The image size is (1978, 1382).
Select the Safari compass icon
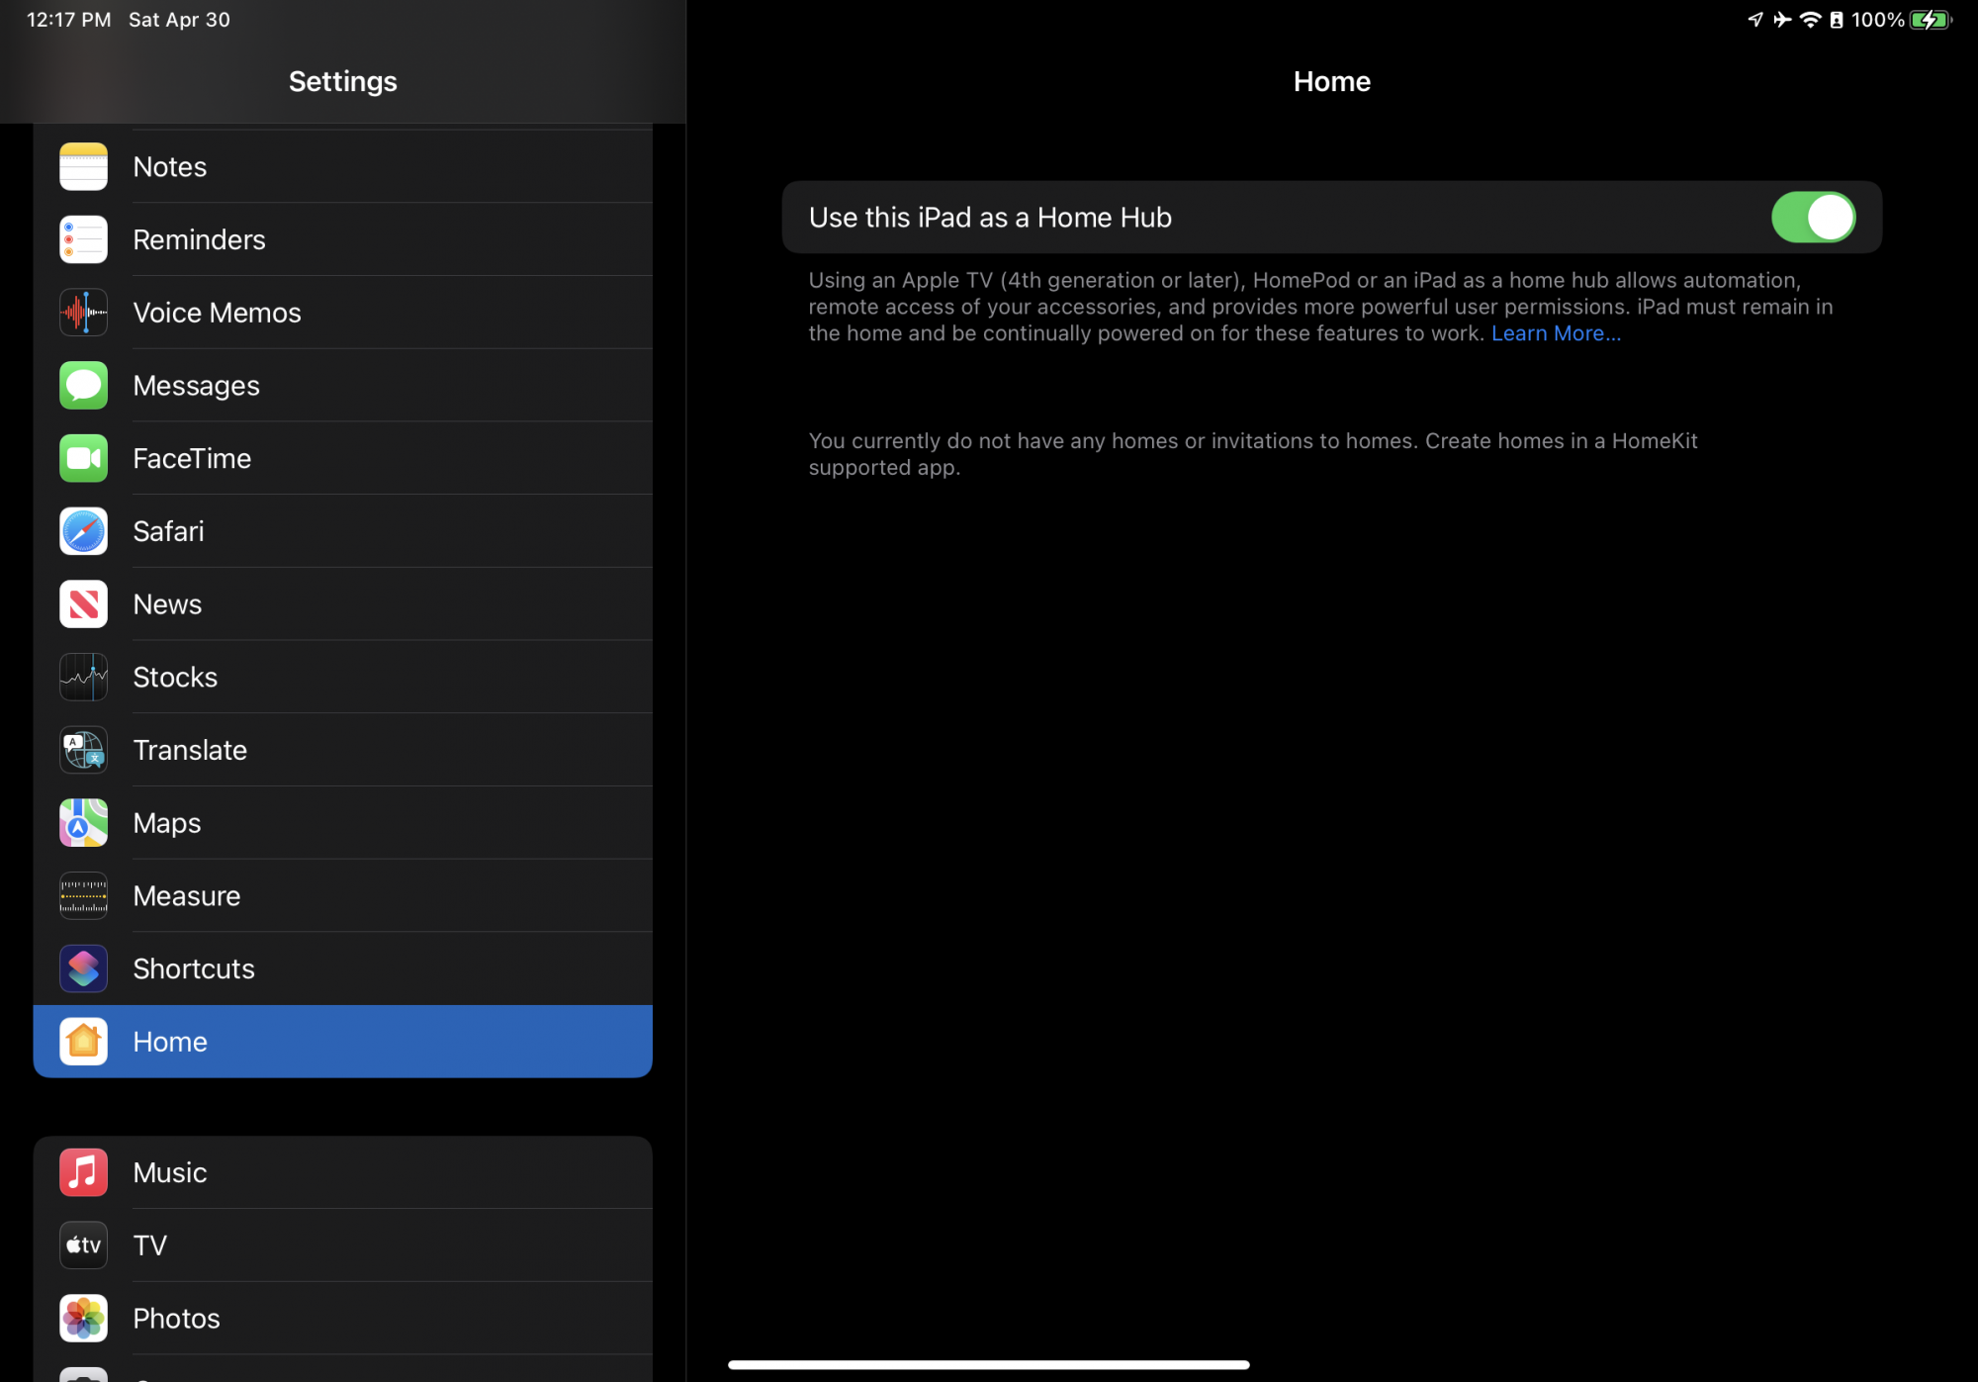click(x=83, y=531)
